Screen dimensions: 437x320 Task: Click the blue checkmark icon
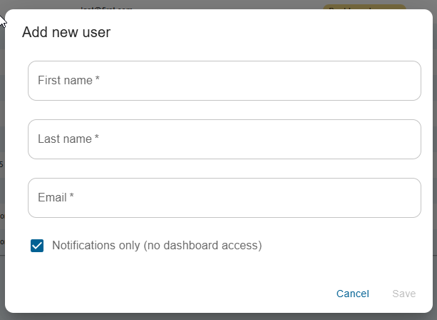point(37,246)
